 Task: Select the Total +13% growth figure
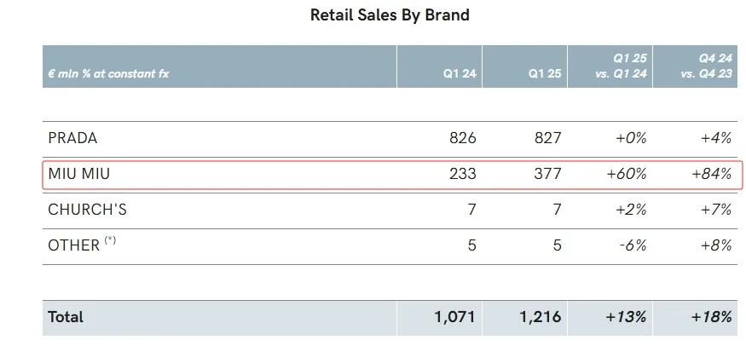point(627,317)
